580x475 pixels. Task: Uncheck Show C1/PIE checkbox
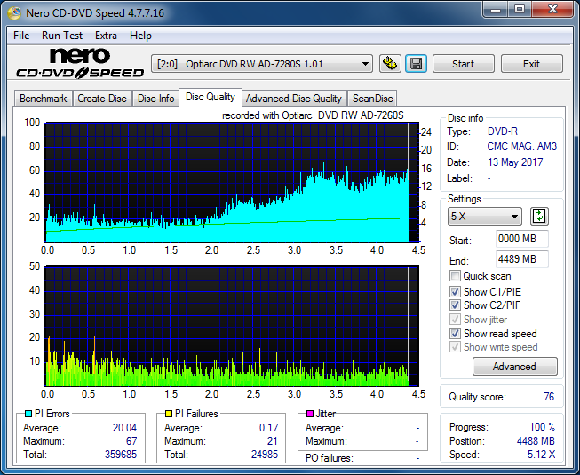(455, 291)
